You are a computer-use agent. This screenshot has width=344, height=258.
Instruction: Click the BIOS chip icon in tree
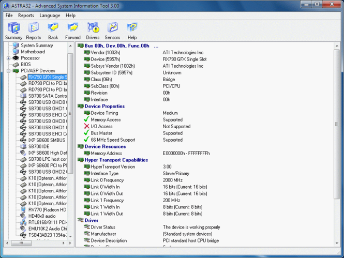pyautogui.click(x=16, y=65)
